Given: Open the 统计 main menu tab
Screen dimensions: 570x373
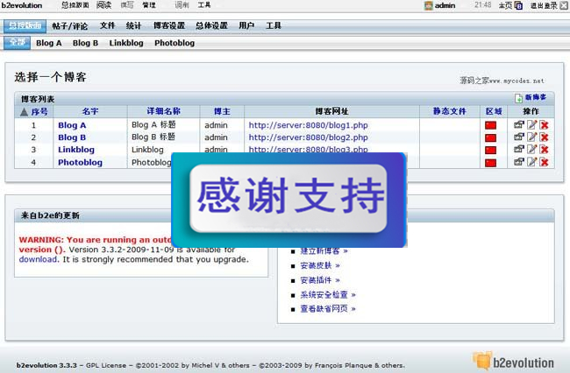Looking at the screenshot, I should point(133,25).
